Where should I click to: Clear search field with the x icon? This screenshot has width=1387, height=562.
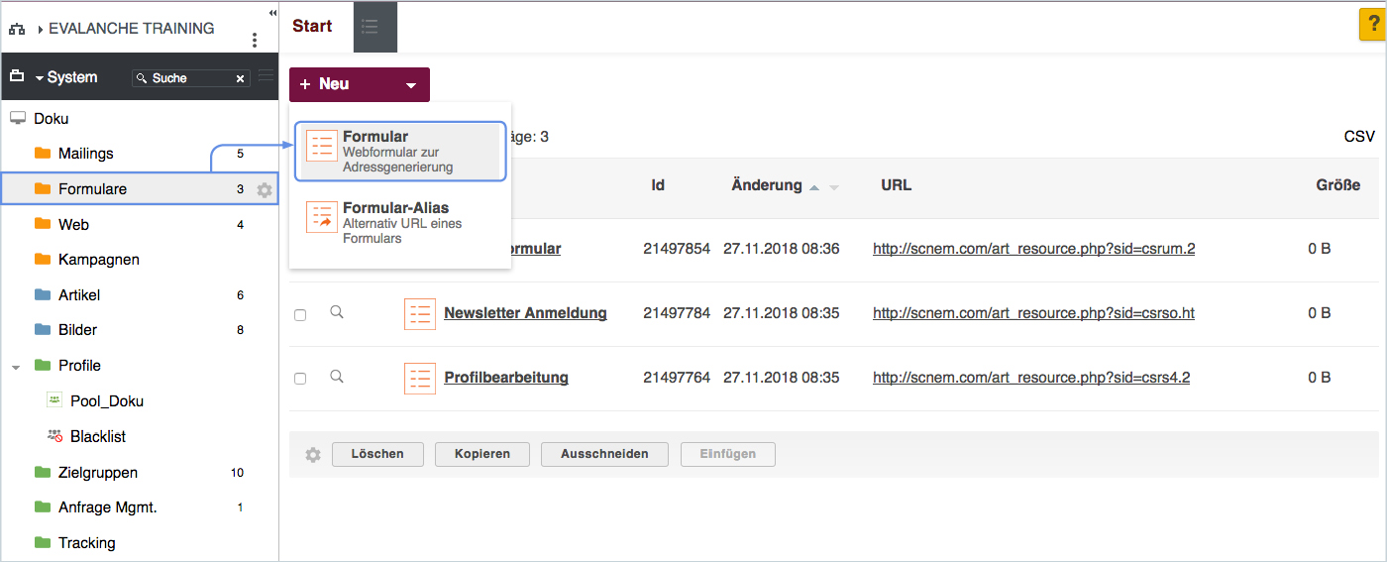240,78
